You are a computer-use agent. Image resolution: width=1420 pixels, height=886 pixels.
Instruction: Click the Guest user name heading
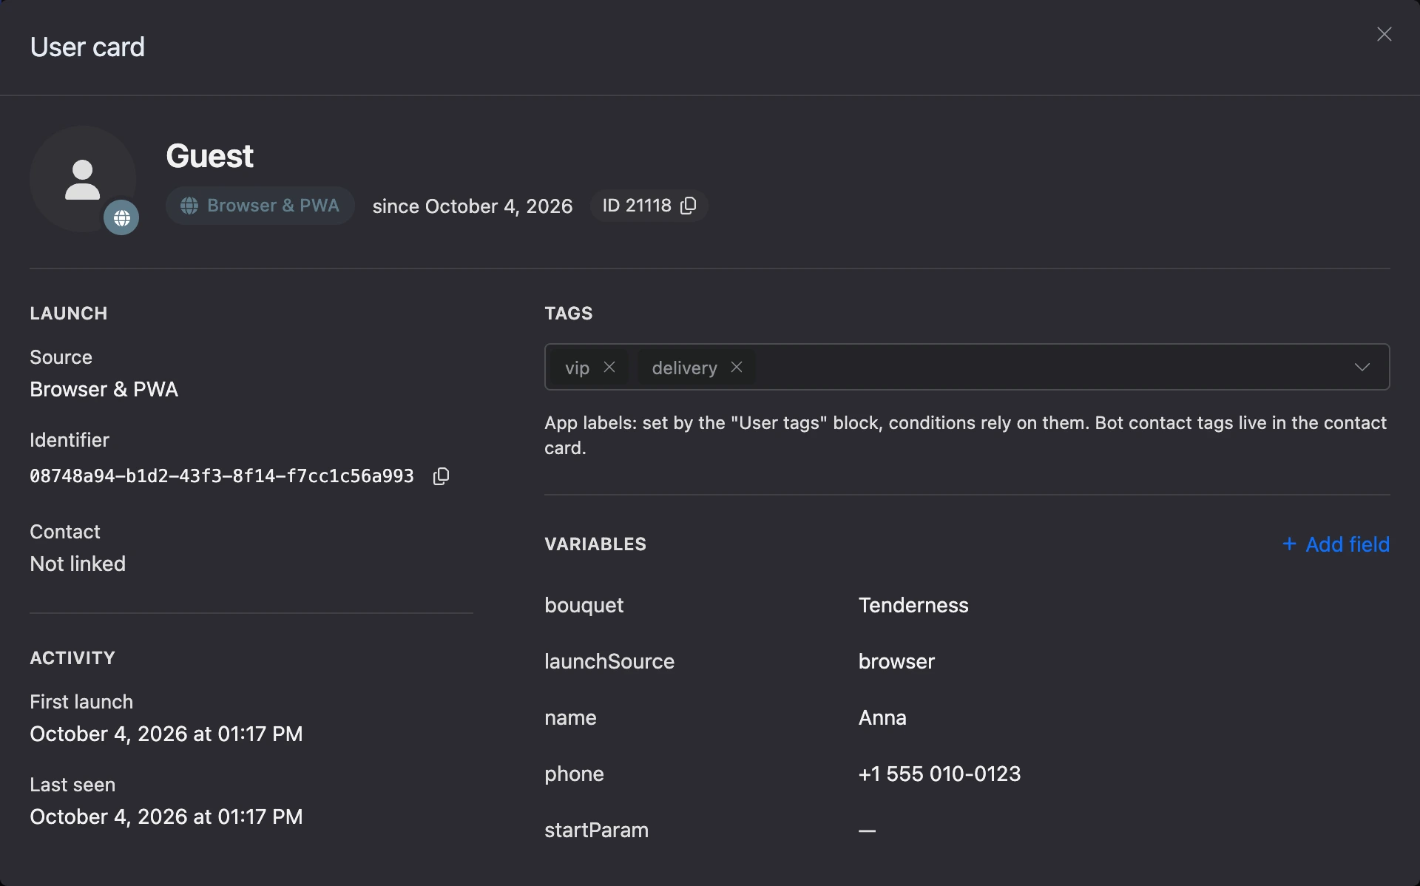(209, 156)
